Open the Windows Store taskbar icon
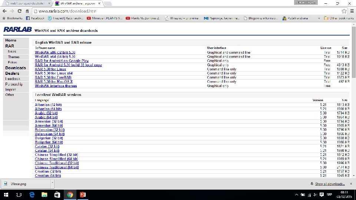The image size is (356, 200). tap(57, 195)
